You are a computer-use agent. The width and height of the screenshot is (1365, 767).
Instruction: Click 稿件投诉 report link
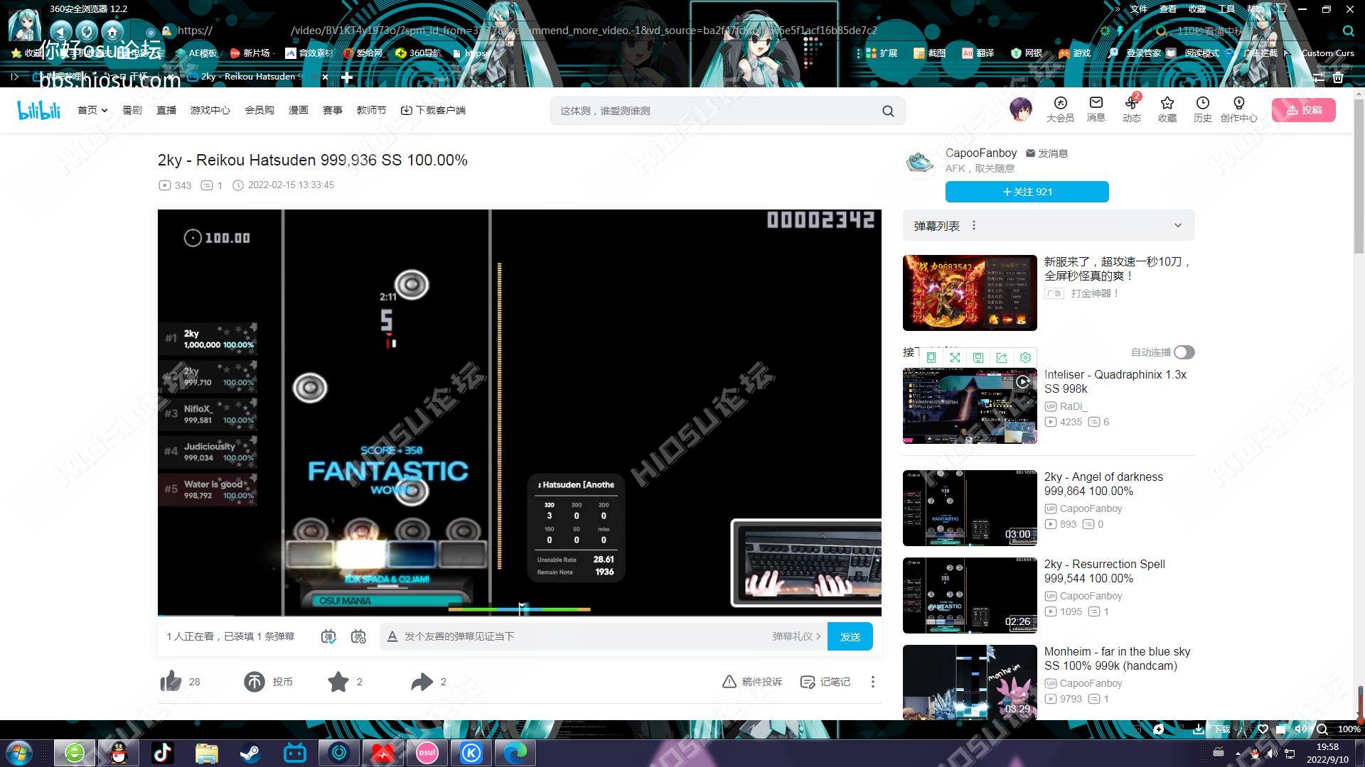752,682
